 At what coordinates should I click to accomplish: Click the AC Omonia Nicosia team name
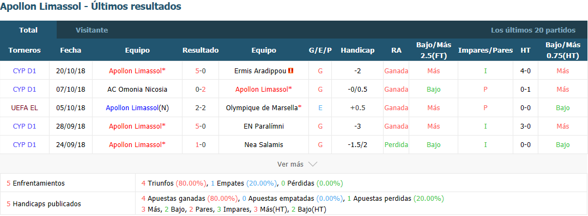point(137,90)
